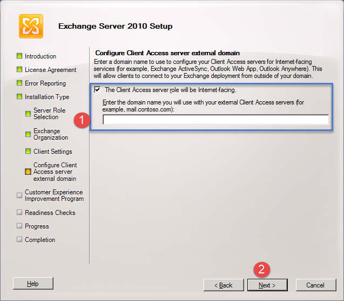Click the page heading Configure Client Access server external domain
The width and height of the screenshot is (344, 301).
coord(167,53)
